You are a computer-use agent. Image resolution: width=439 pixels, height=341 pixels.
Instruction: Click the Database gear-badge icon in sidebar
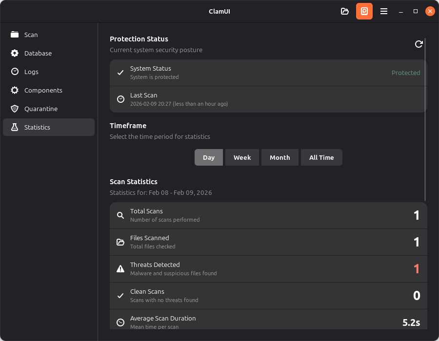coord(15,53)
